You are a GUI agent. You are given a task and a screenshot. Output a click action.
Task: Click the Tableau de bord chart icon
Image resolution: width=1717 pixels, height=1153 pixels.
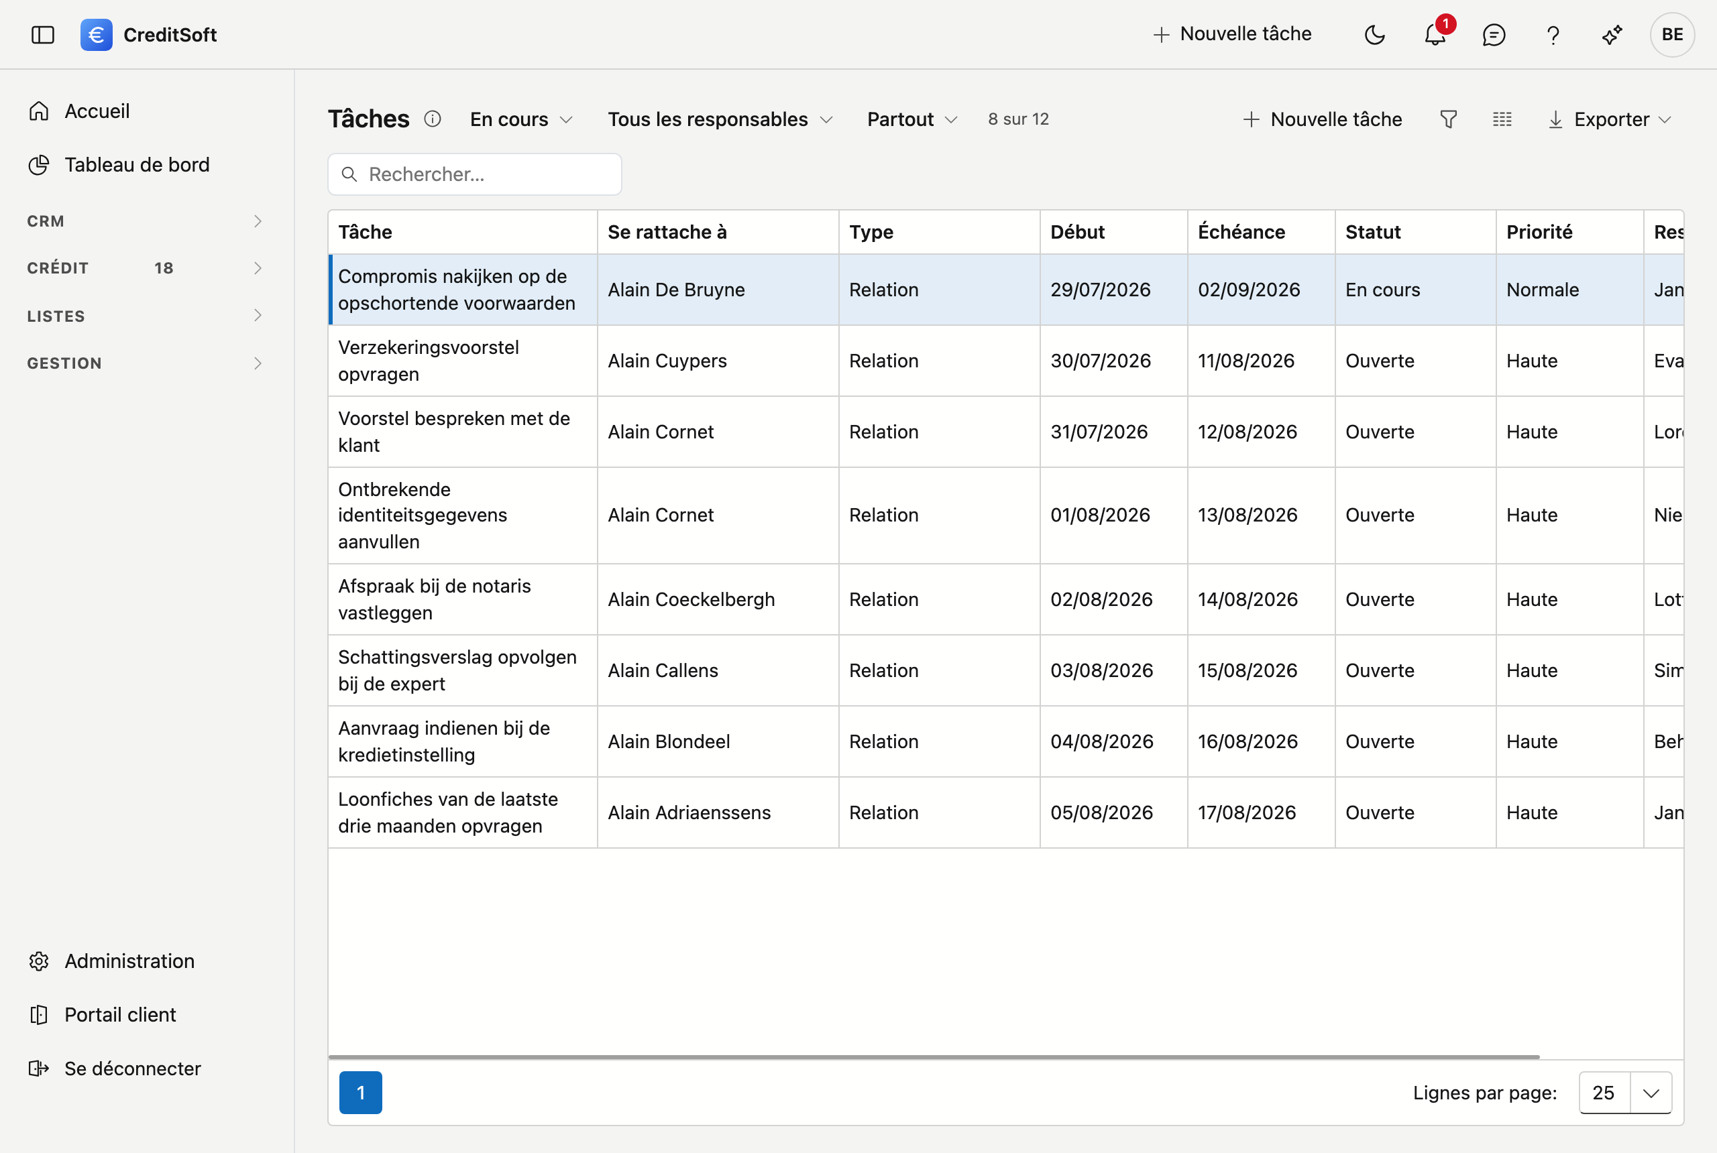tap(39, 165)
